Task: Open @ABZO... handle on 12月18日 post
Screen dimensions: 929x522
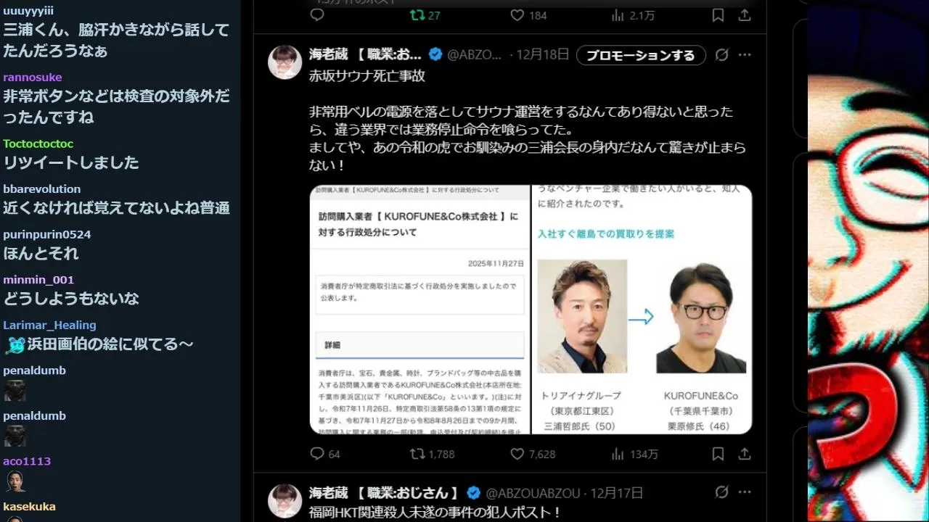Action: point(475,55)
